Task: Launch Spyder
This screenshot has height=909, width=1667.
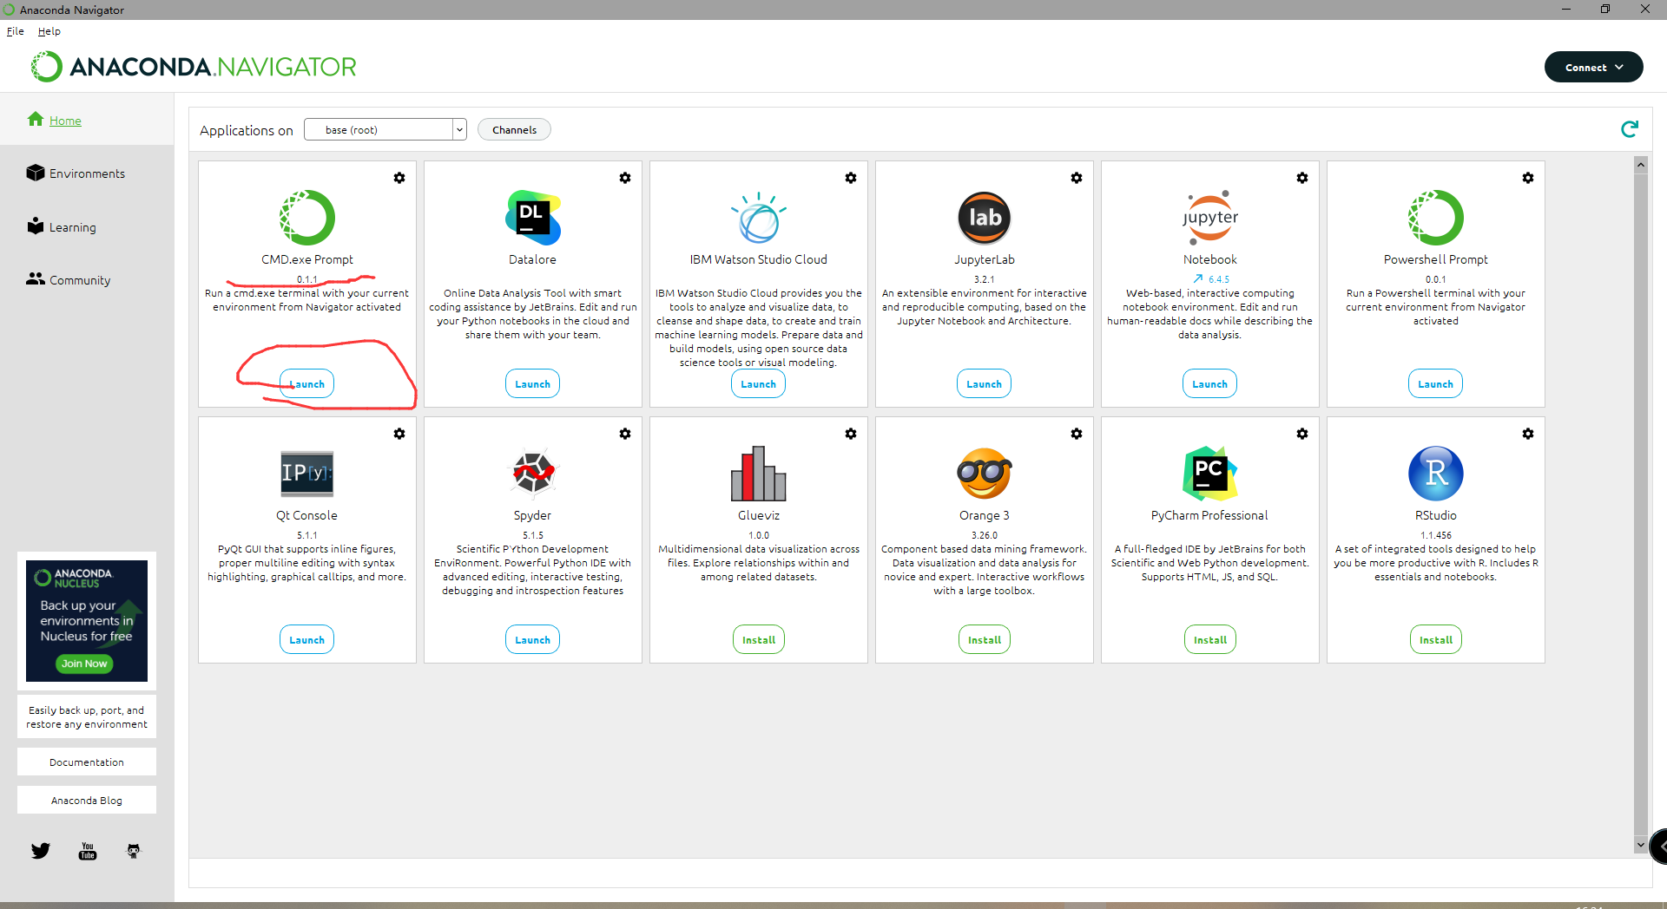Action: coord(533,639)
